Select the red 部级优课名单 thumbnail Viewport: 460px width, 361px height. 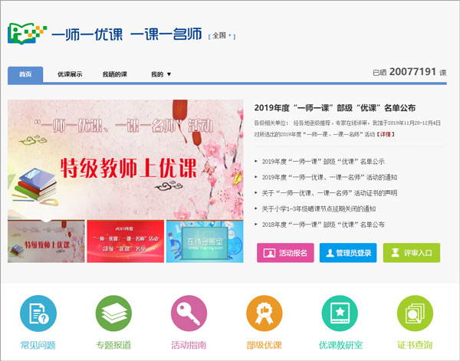point(126,241)
